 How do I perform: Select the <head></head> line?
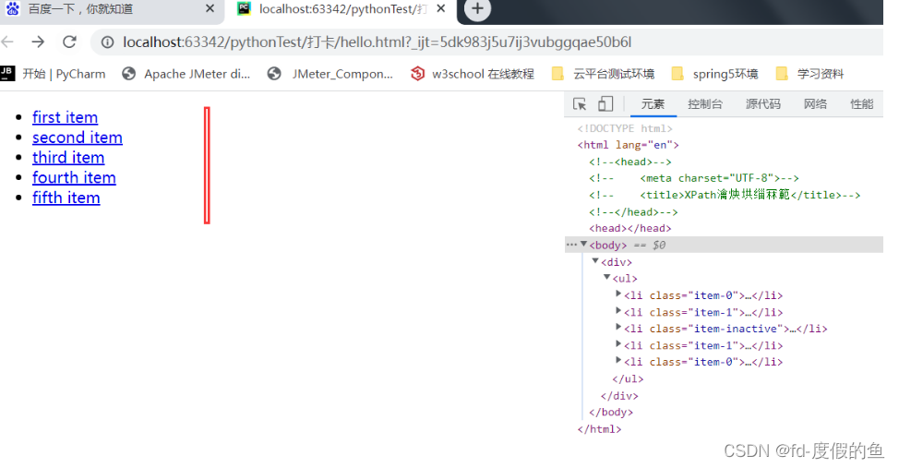coord(630,228)
